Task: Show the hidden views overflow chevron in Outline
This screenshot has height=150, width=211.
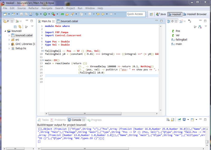Action: [189, 21]
